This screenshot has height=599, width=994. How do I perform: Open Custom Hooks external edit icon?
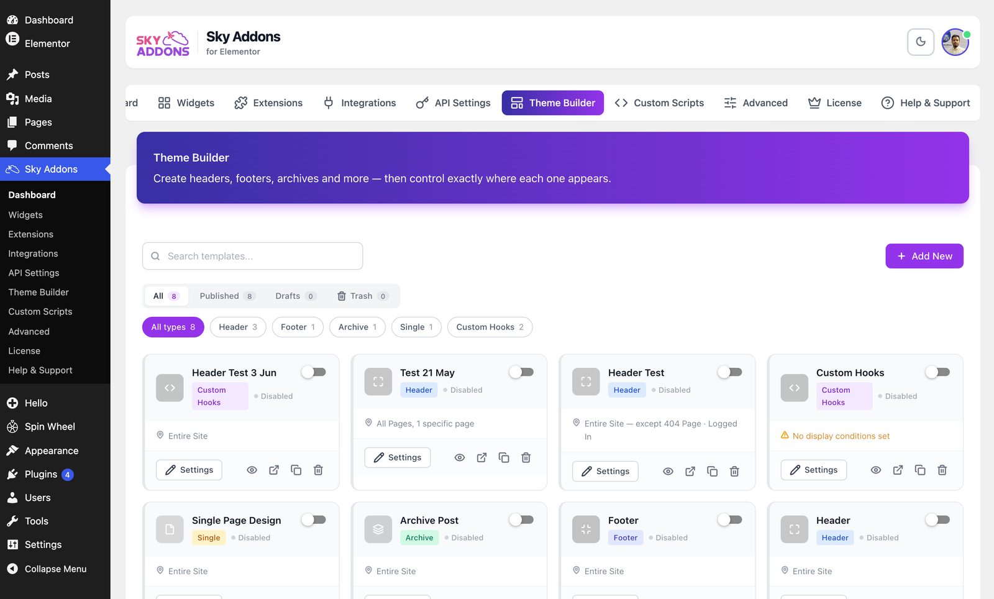[898, 470]
